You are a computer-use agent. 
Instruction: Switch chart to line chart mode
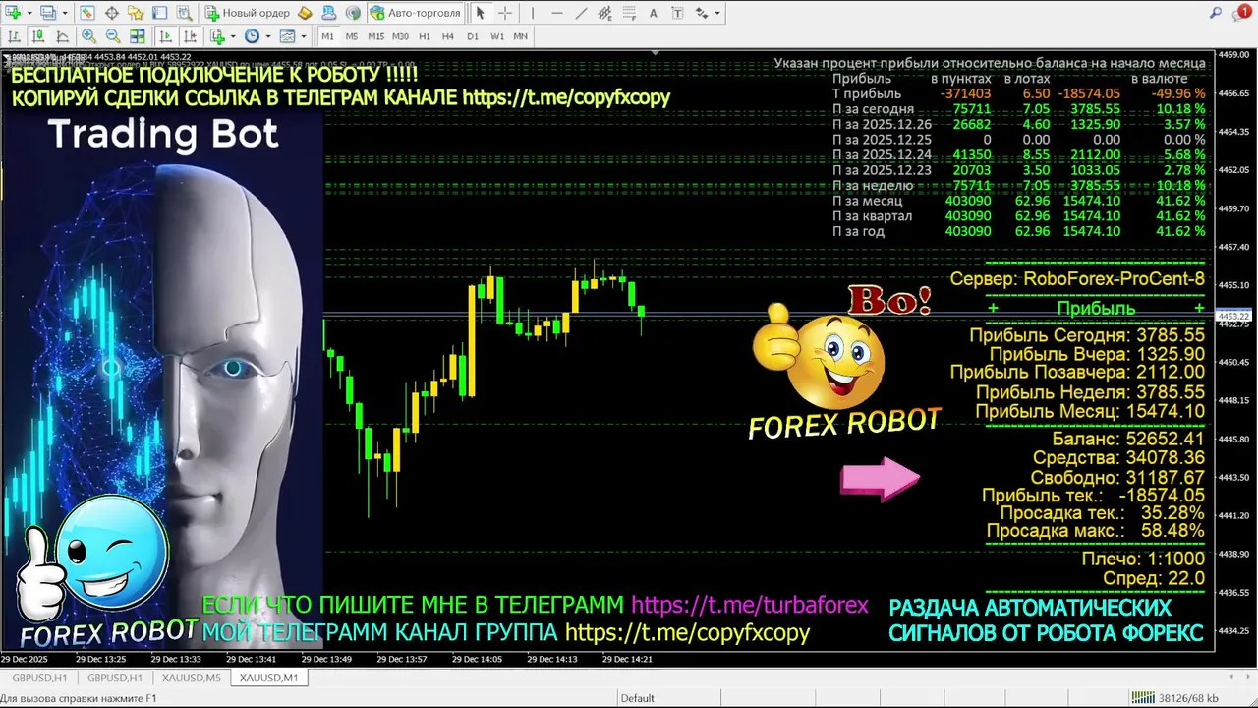pyautogui.click(x=62, y=36)
